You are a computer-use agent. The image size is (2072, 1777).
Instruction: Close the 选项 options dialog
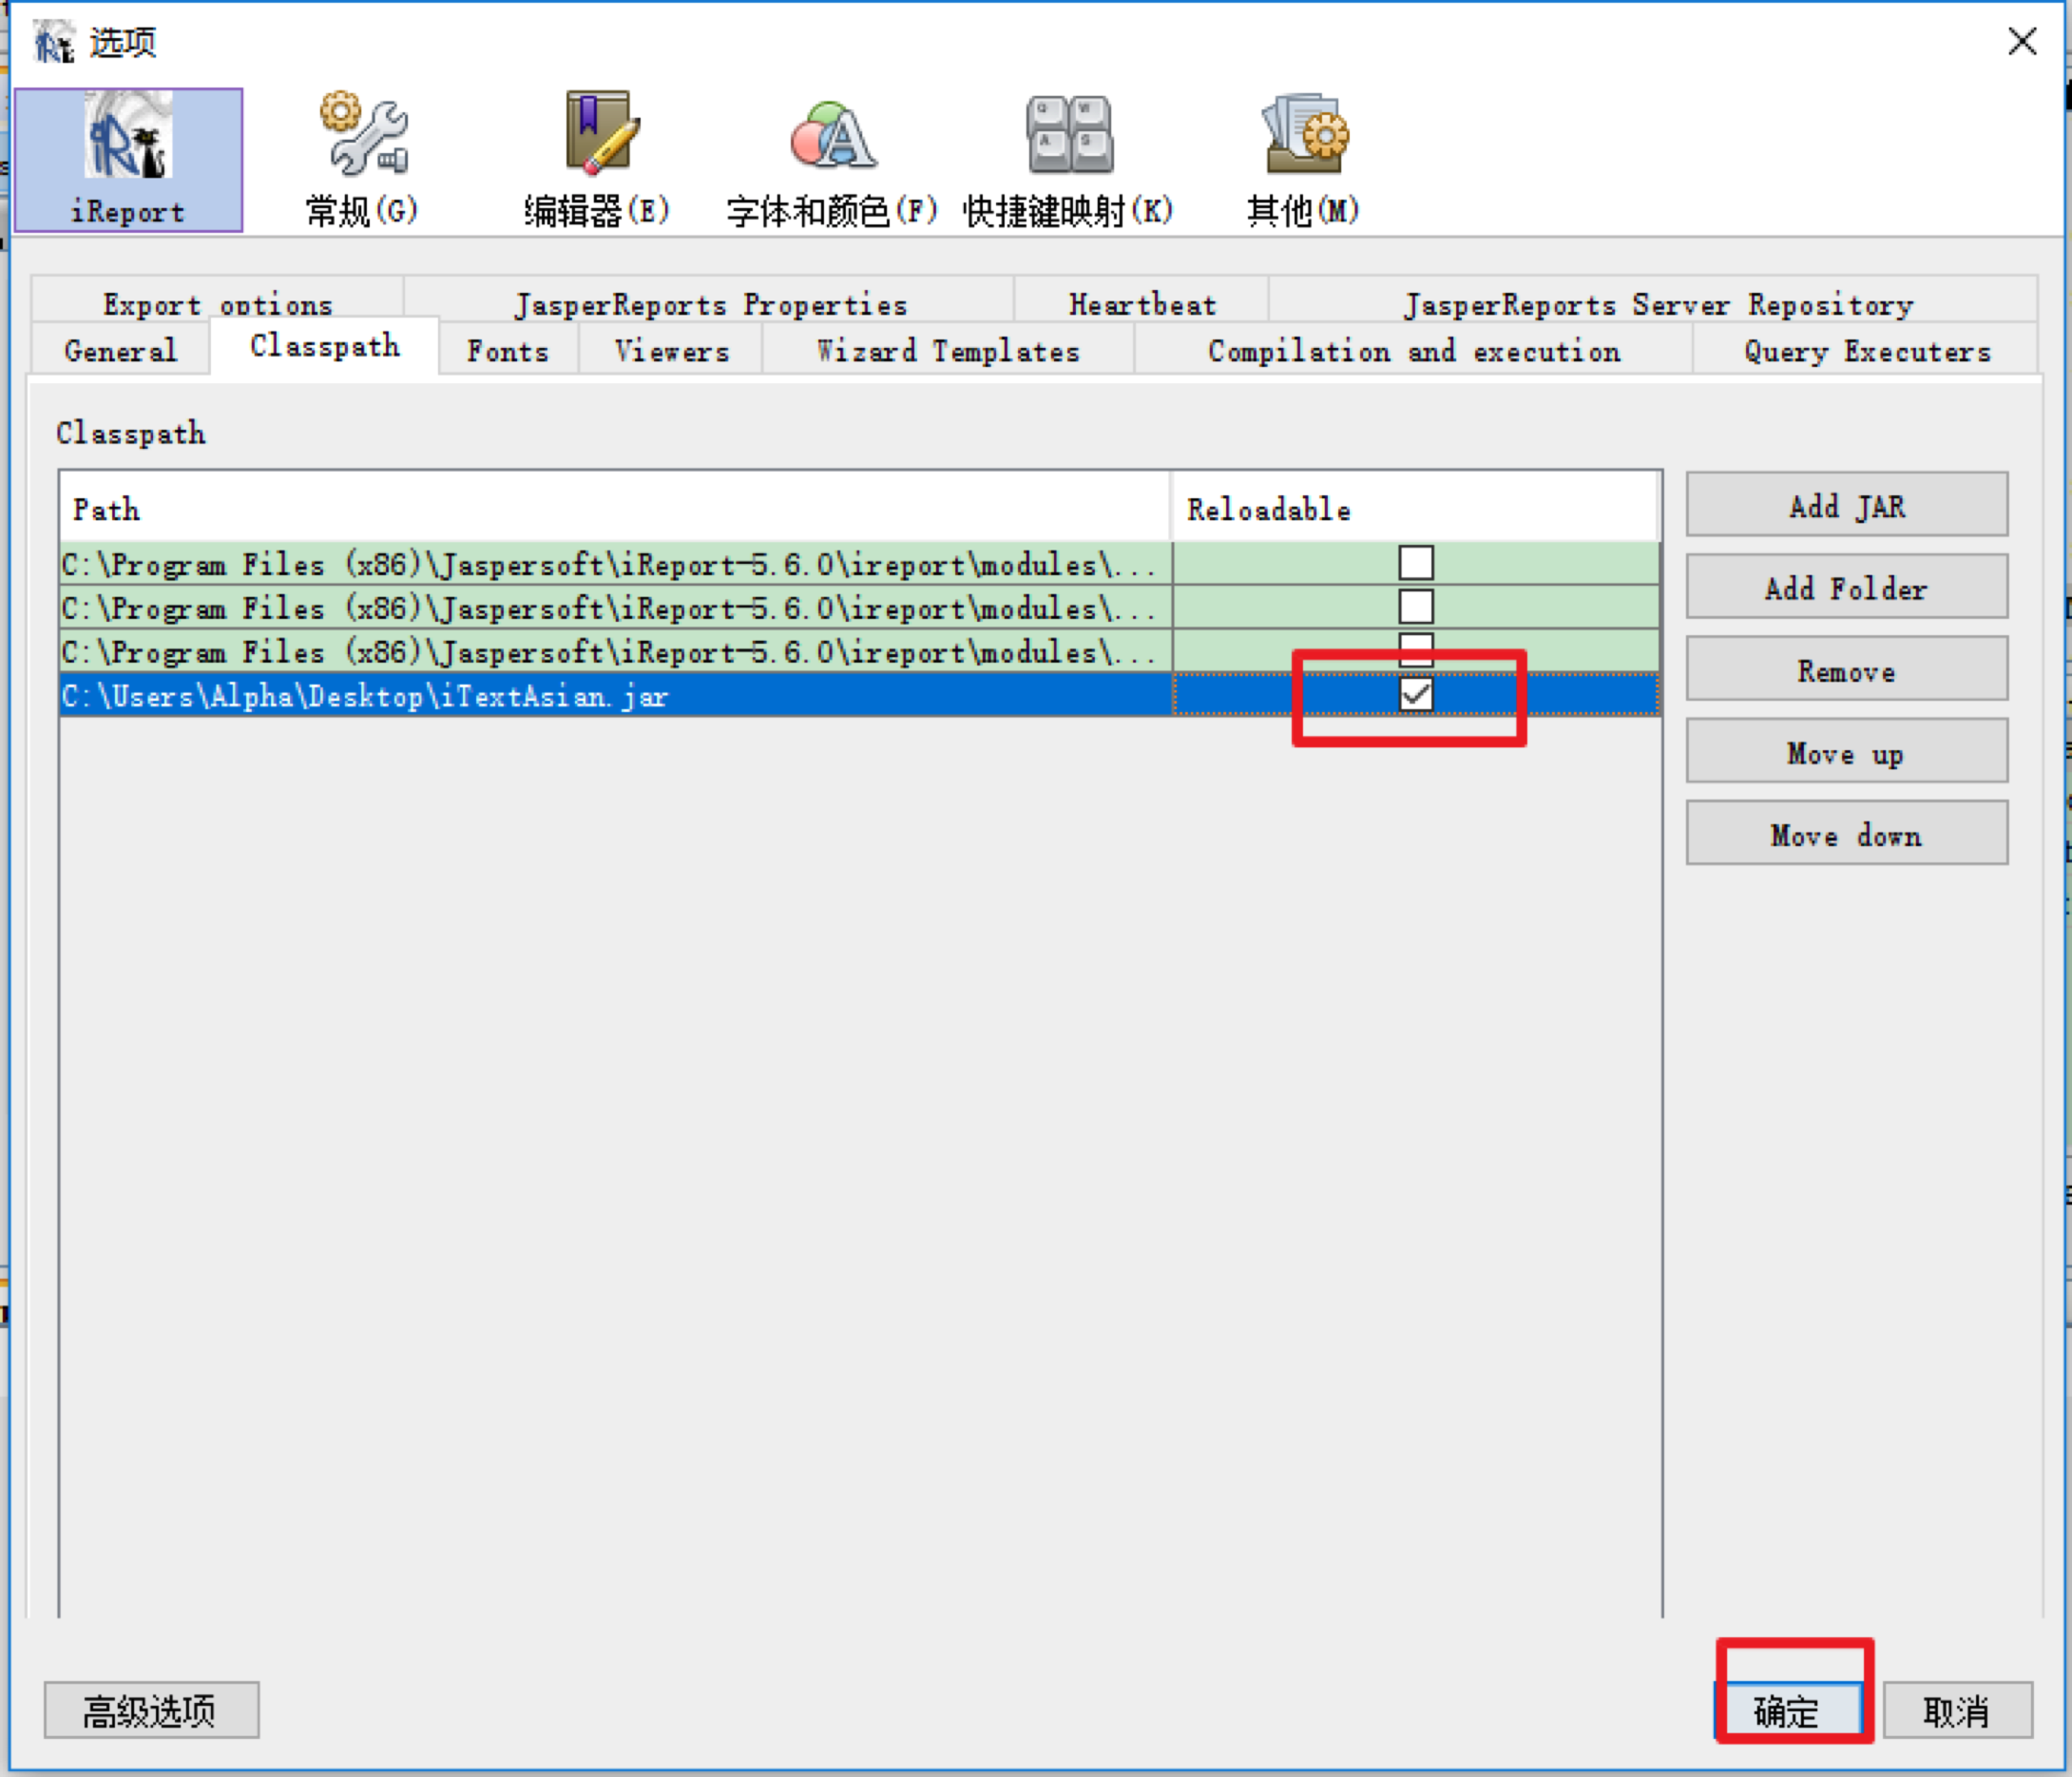click(x=2022, y=42)
